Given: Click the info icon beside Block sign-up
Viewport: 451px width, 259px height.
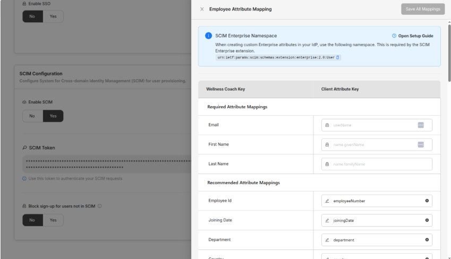Looking at the screenshot, I should click(100, 206).
